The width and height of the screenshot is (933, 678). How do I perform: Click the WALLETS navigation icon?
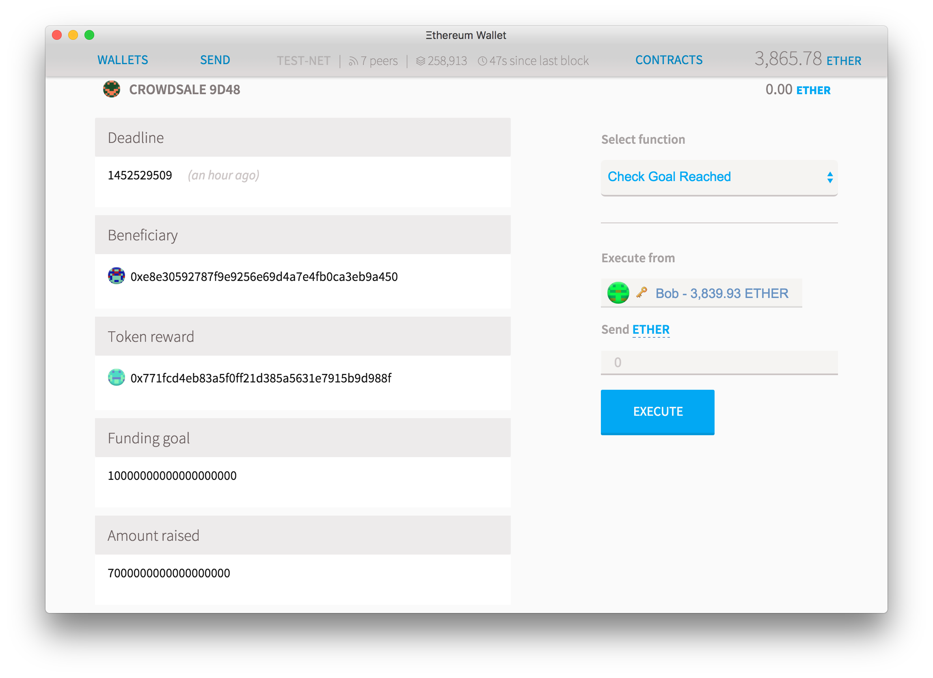tap(123, 60)
